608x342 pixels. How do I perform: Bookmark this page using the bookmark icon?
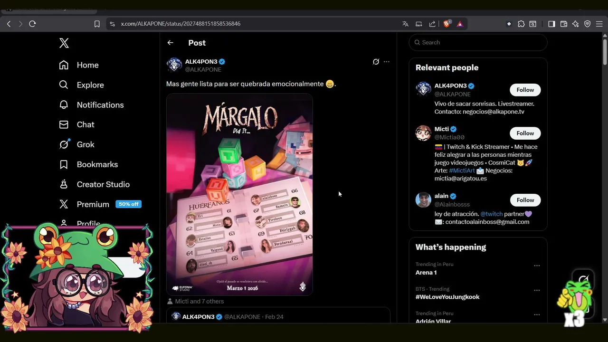(97, 24)
